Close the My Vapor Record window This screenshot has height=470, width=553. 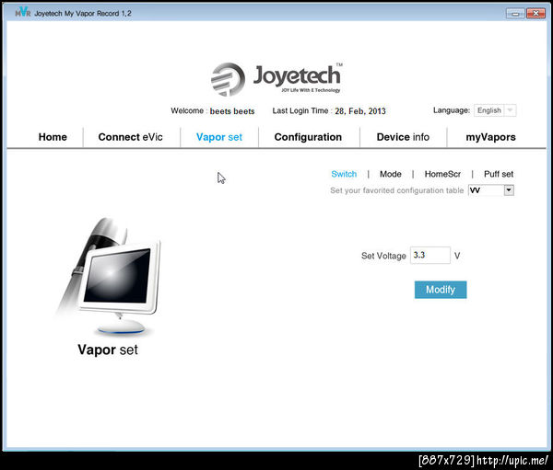pyautogui.click(x=535, y=14)
